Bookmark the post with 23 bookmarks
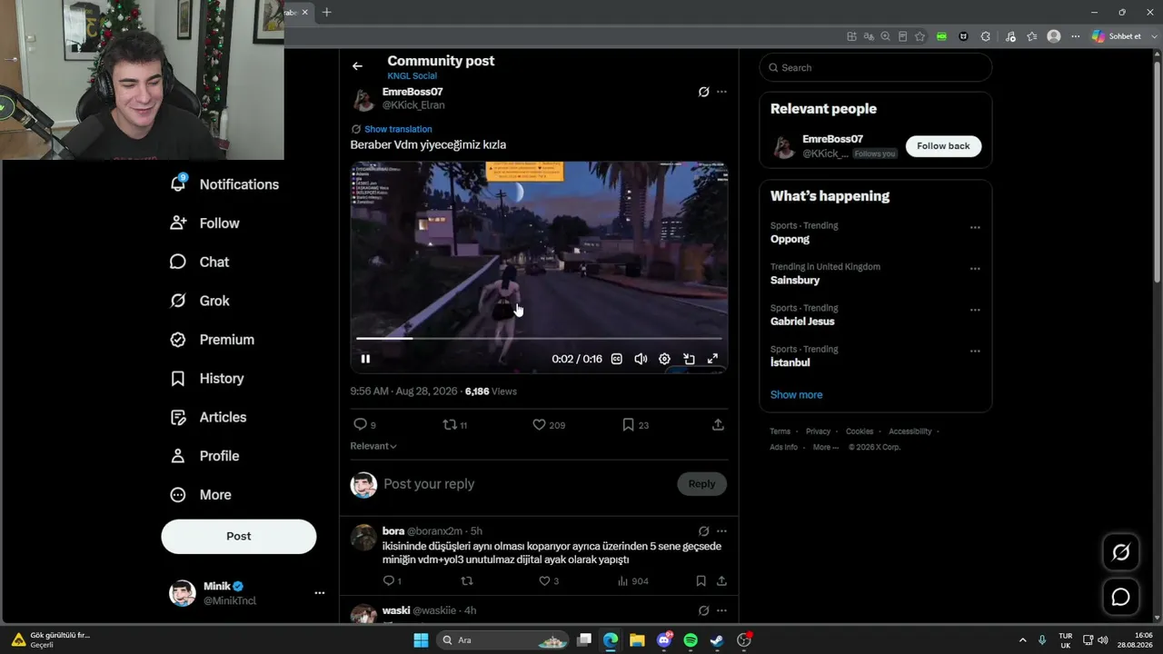 tap(628, 424)
